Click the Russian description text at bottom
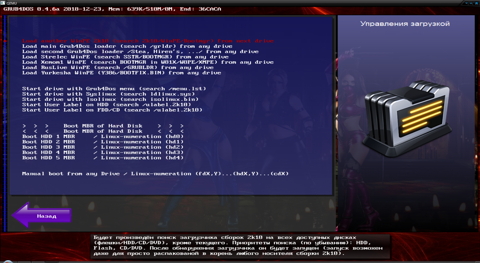The image size is (480, 263). (238, 246)
